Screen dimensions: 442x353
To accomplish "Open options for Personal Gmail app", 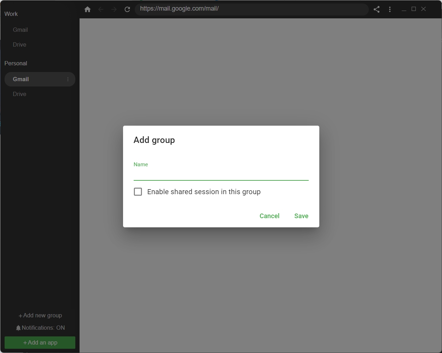I will click(x=68, y=79).
